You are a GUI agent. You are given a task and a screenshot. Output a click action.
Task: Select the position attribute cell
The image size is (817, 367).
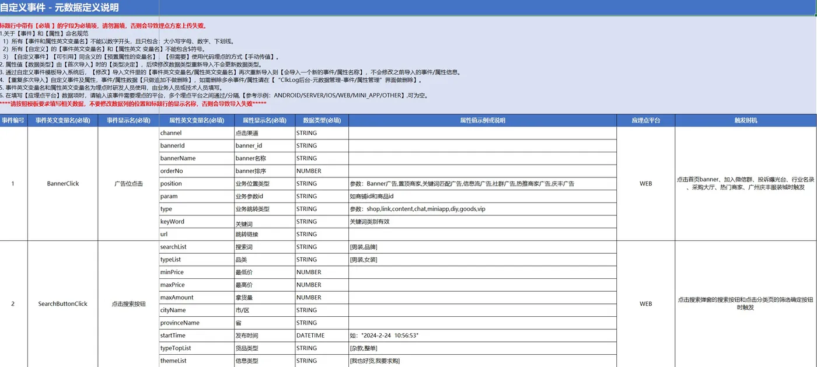[x=197, y=184]
